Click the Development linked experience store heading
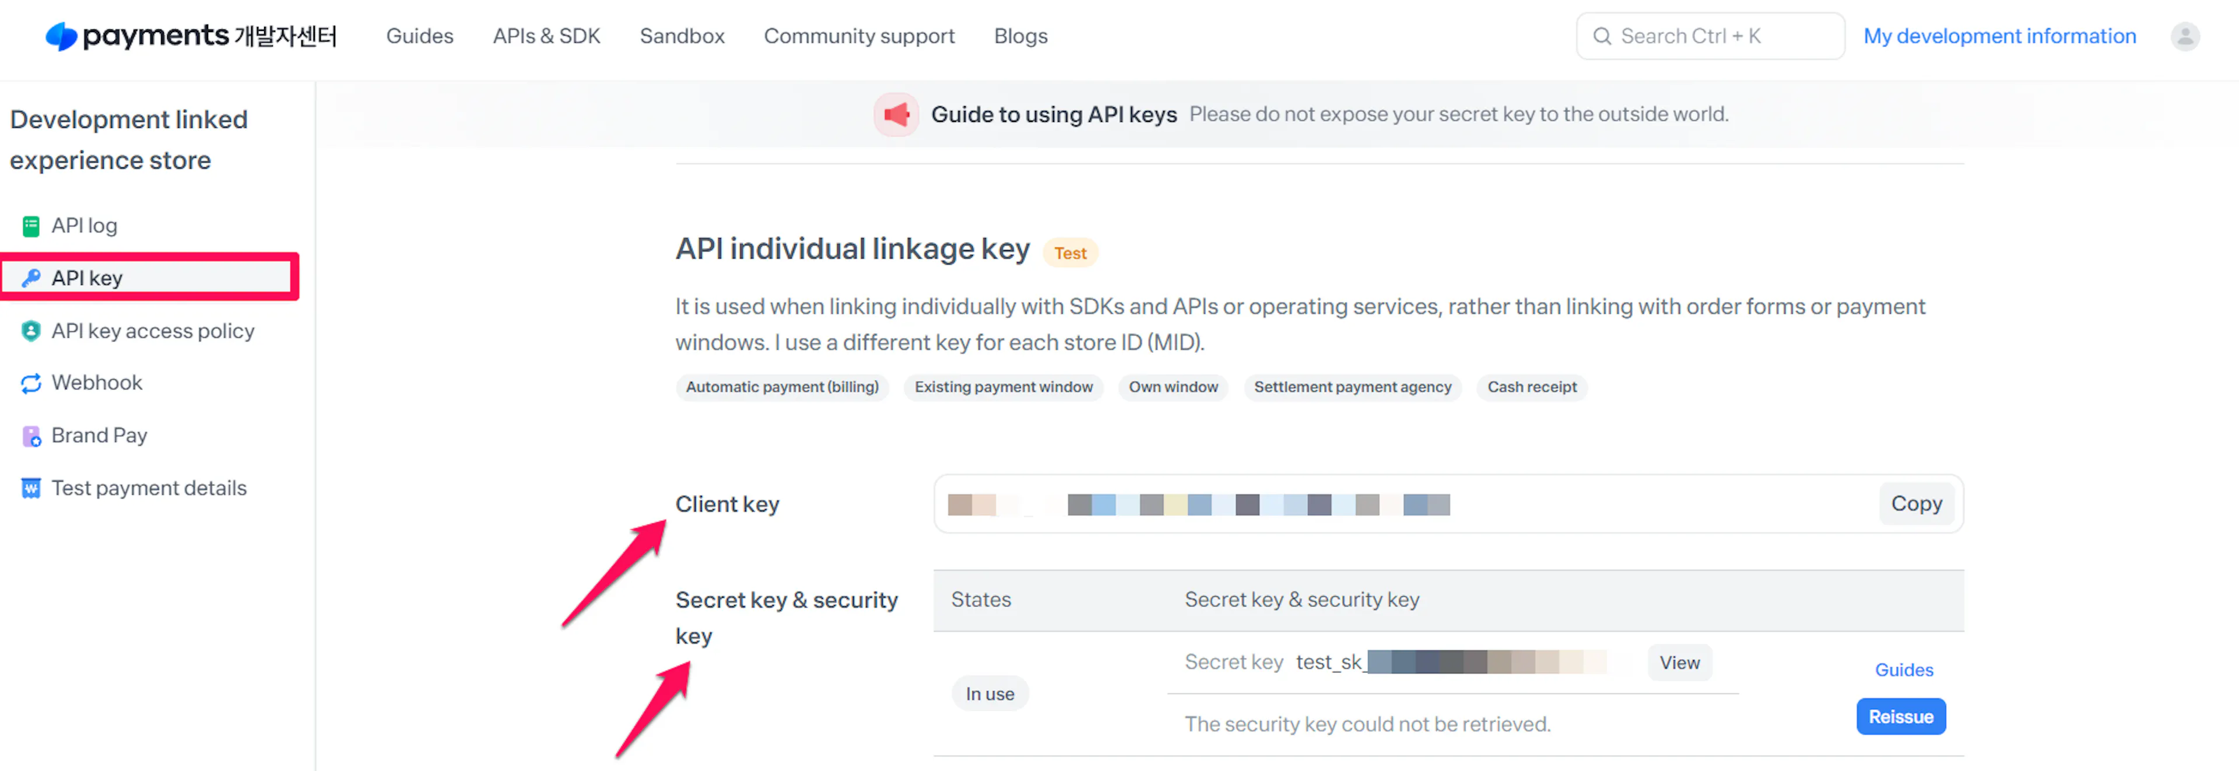This screenshot has height=771, width=2239. coord(129,140)
